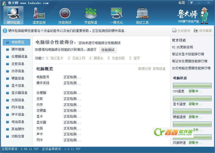This screenshot has height=153, width=215.
Task: Click 主程序版本 2.85.11.707 in status bar
Action: tap(20, 149)
